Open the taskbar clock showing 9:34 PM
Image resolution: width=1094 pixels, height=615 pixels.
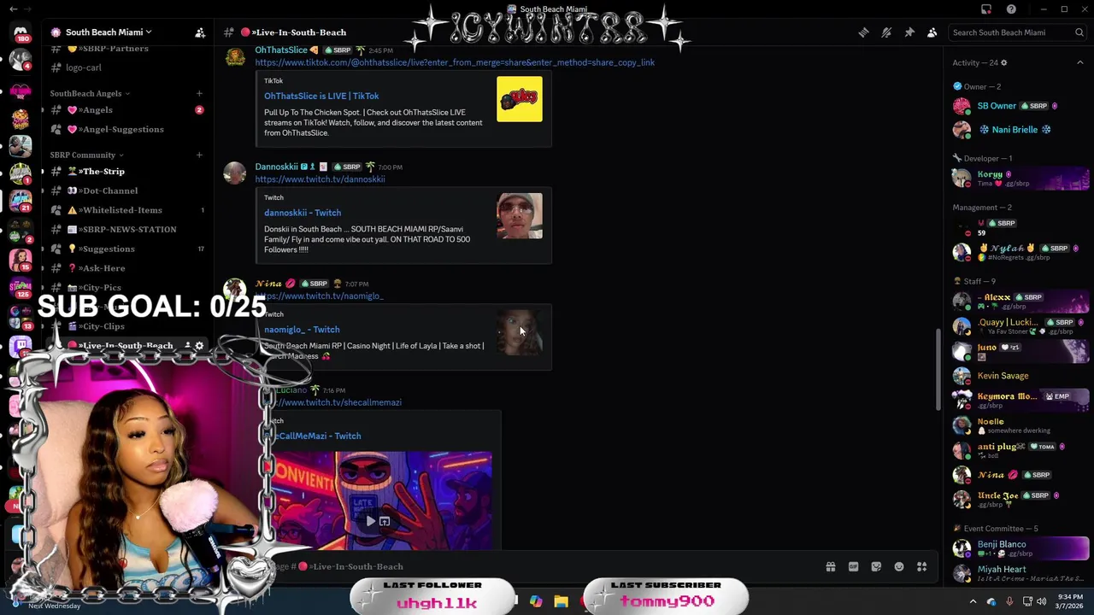[x=1069, y=601]
